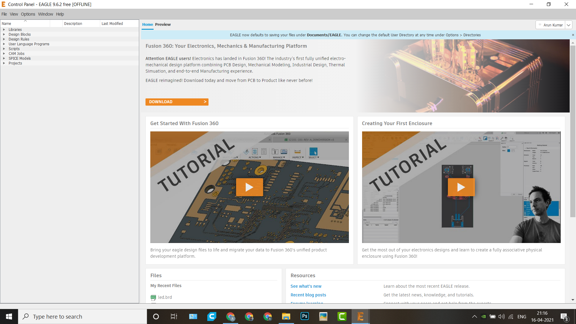The width and height of the screenshot is (576, 324).
Task: Click the orange DOWNLOAD button
Action: coord(177,102)
